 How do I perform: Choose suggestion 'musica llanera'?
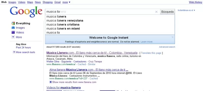tap(110, 17)
